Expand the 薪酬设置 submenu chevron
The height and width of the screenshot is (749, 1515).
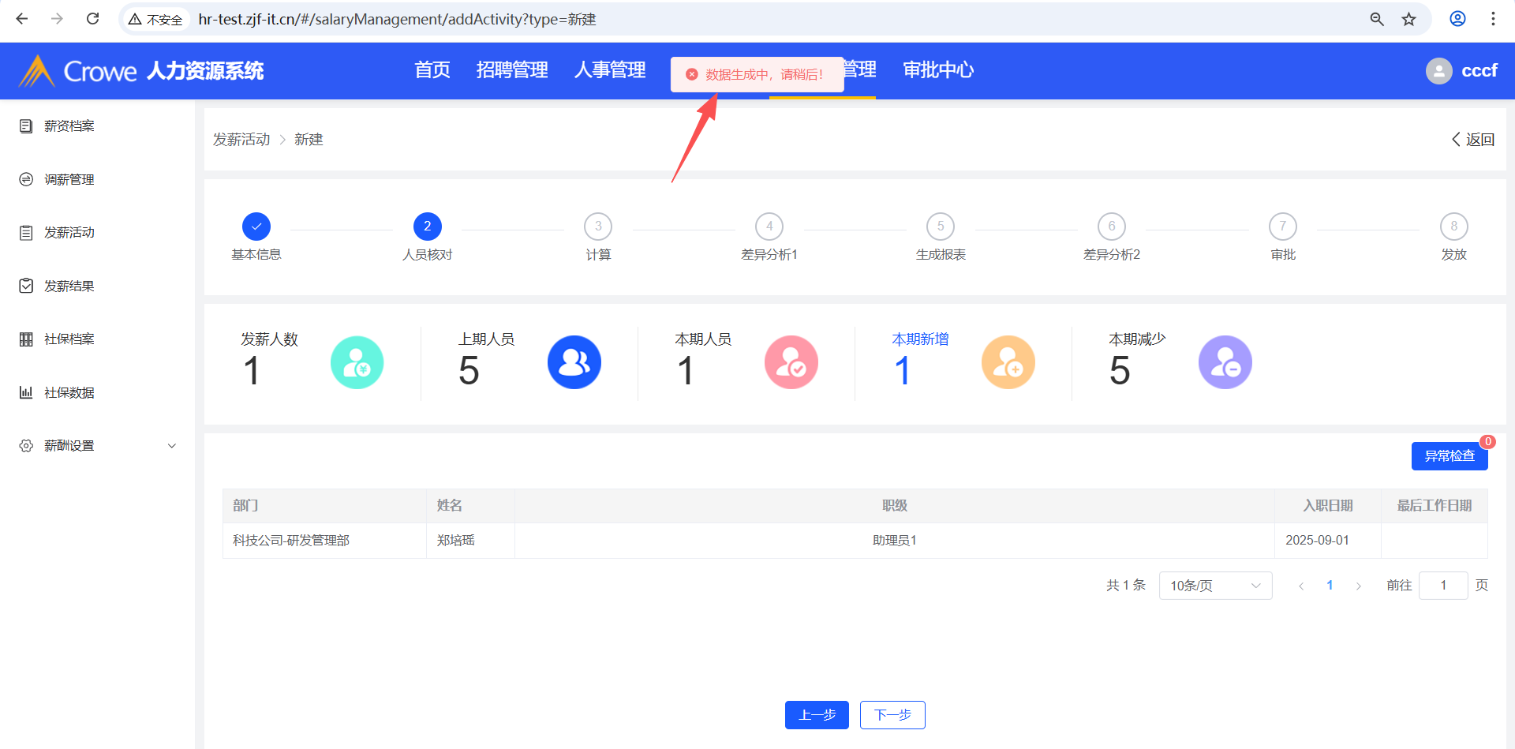coord(172,446)
